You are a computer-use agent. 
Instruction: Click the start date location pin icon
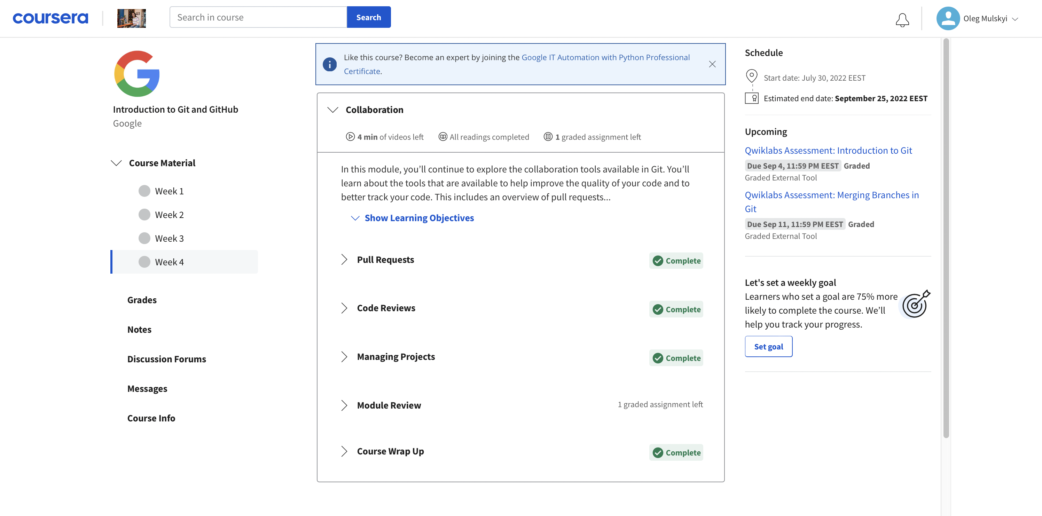751,75
